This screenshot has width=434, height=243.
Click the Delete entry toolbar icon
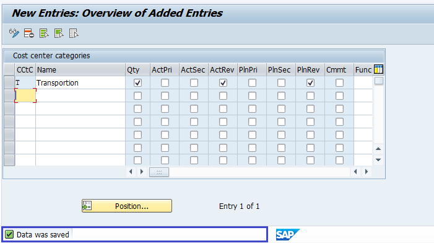coord(28,33)
